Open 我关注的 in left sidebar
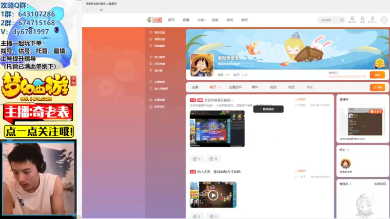The image size is (390, 219). coord(157,32)
